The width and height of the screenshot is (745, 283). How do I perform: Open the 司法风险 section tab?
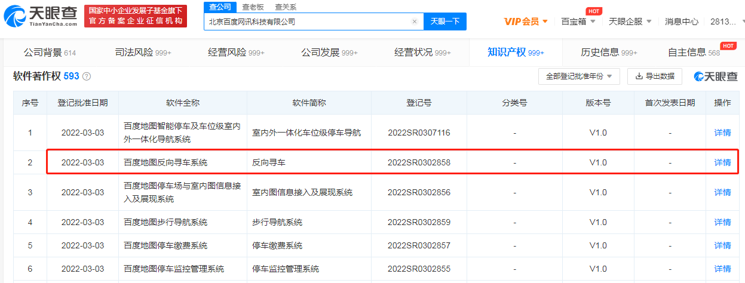(143, 53)
